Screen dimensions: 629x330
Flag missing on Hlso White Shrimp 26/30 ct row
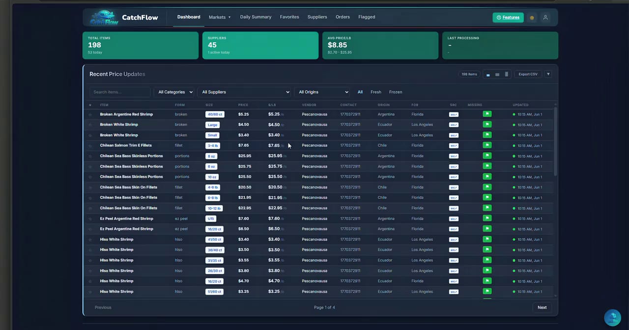487,270
